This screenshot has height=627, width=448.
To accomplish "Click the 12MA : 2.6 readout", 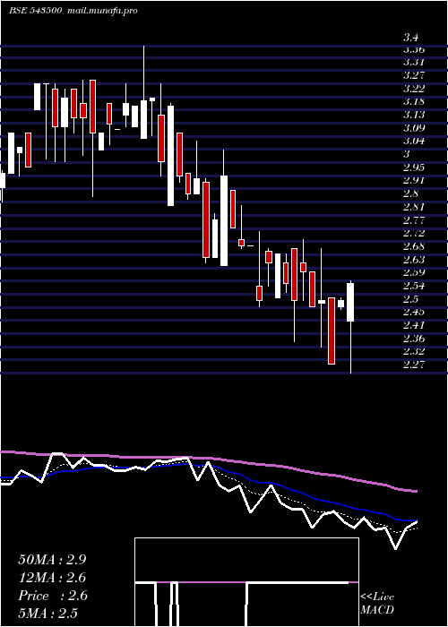I will 52,578.
